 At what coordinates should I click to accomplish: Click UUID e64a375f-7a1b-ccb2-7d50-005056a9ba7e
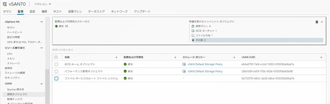tap(268, 64)
